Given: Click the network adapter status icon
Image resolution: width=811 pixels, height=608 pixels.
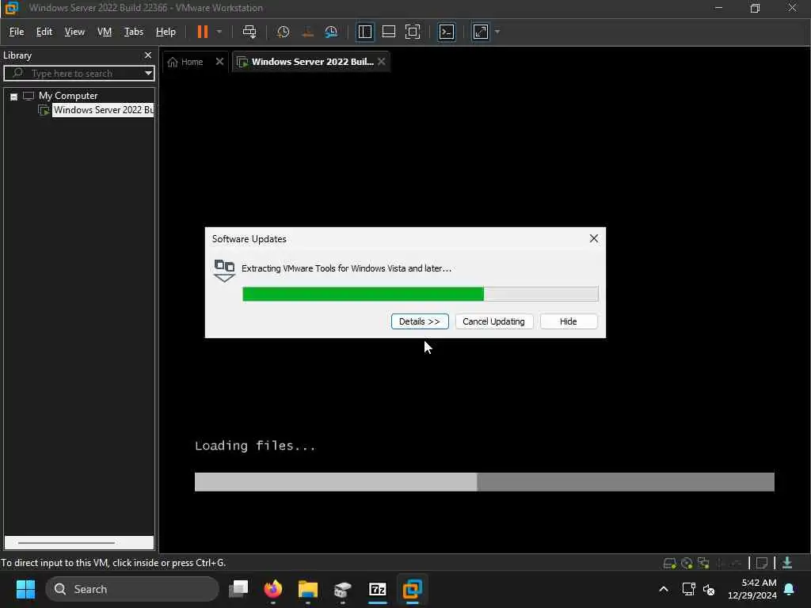Looking at the screenshot, I should pyautogui.click(x=703, y=563).
